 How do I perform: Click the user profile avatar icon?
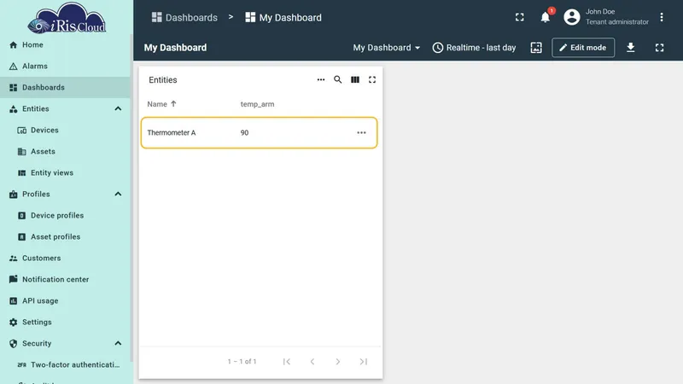point(571,17)
